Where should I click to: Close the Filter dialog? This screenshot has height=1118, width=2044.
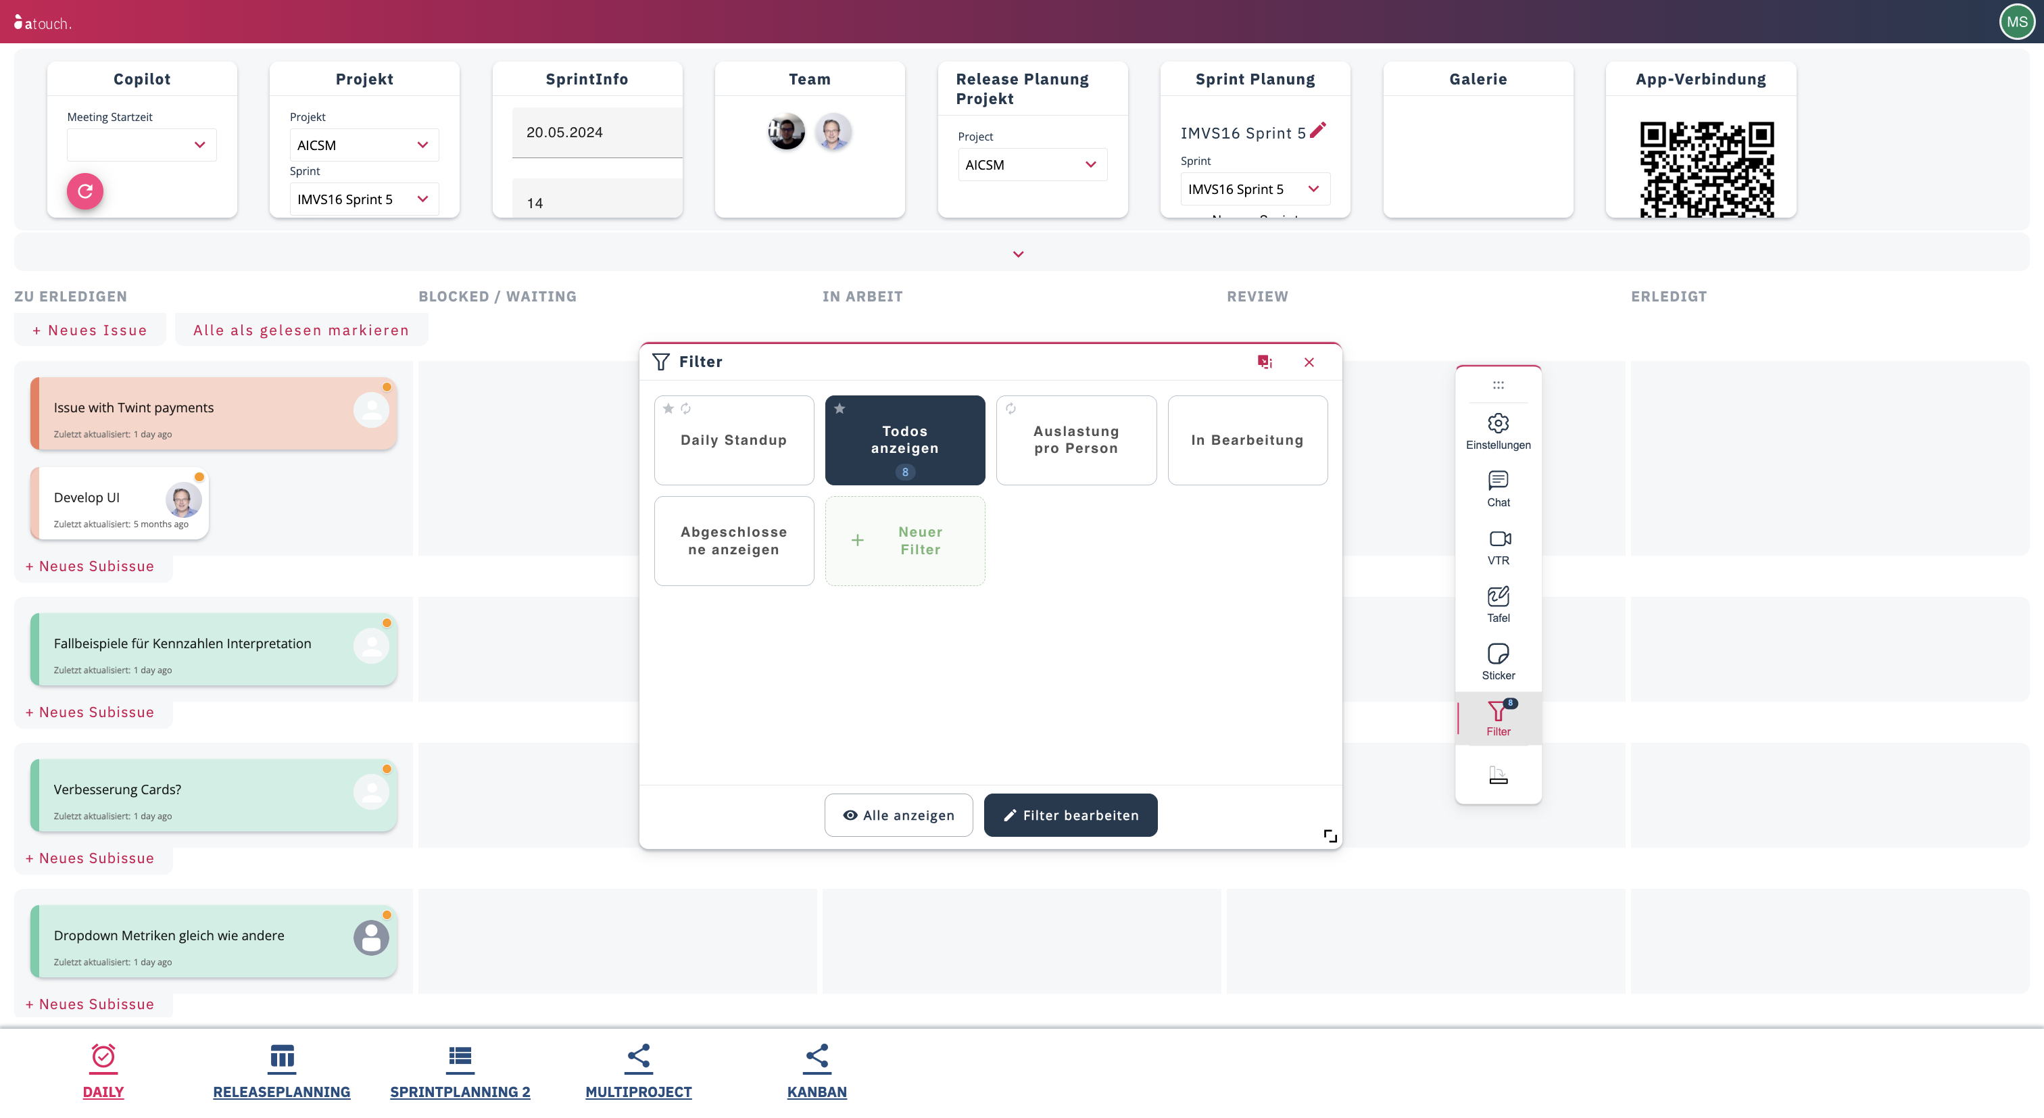pyautogui.click(x=1309, y=362)
